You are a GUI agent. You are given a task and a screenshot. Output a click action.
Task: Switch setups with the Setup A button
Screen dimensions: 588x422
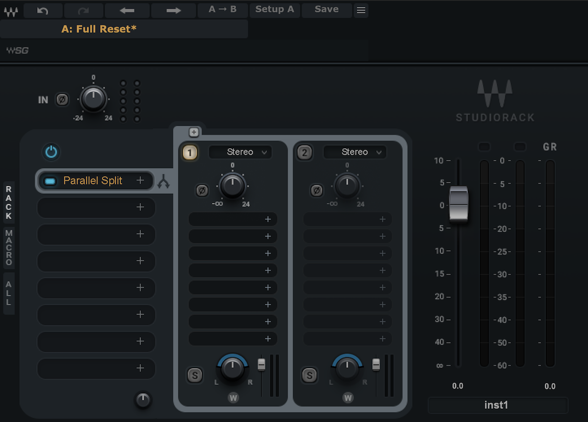click(275, 10)
